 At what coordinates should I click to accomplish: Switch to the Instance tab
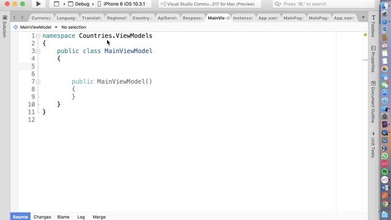243,18
